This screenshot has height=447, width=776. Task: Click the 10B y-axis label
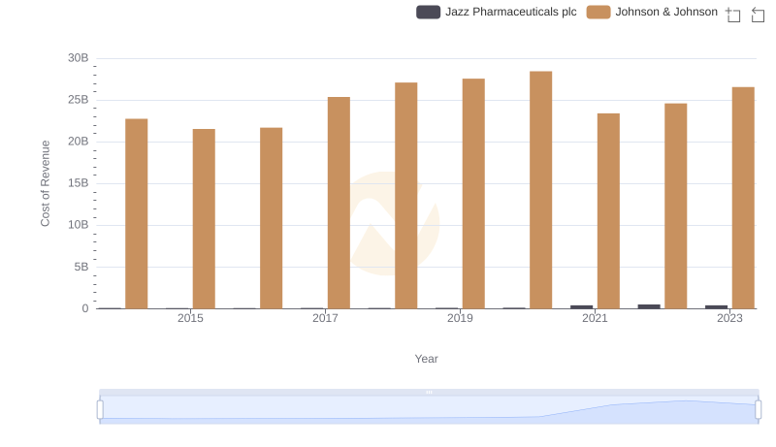point(79,225)
